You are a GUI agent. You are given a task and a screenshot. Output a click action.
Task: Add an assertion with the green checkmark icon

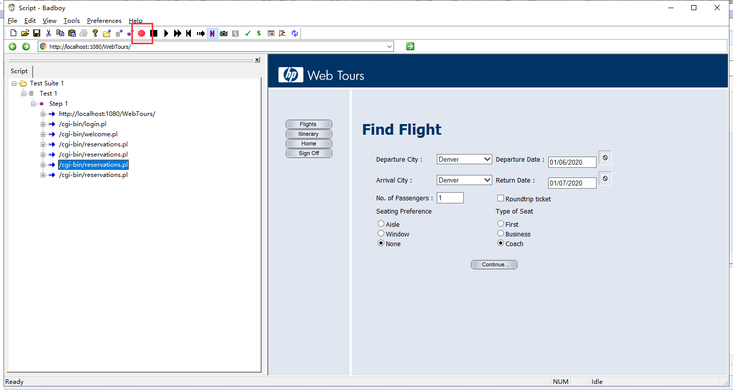pos(247,33)
